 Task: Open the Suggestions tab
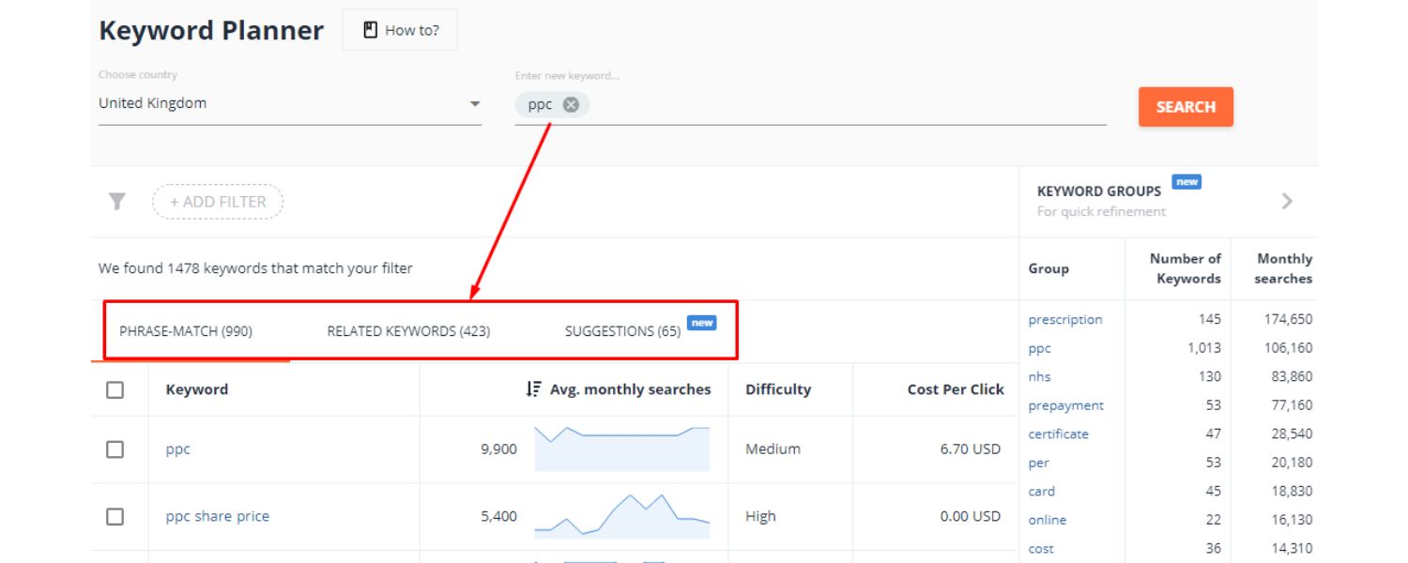(x=622, y=331)
